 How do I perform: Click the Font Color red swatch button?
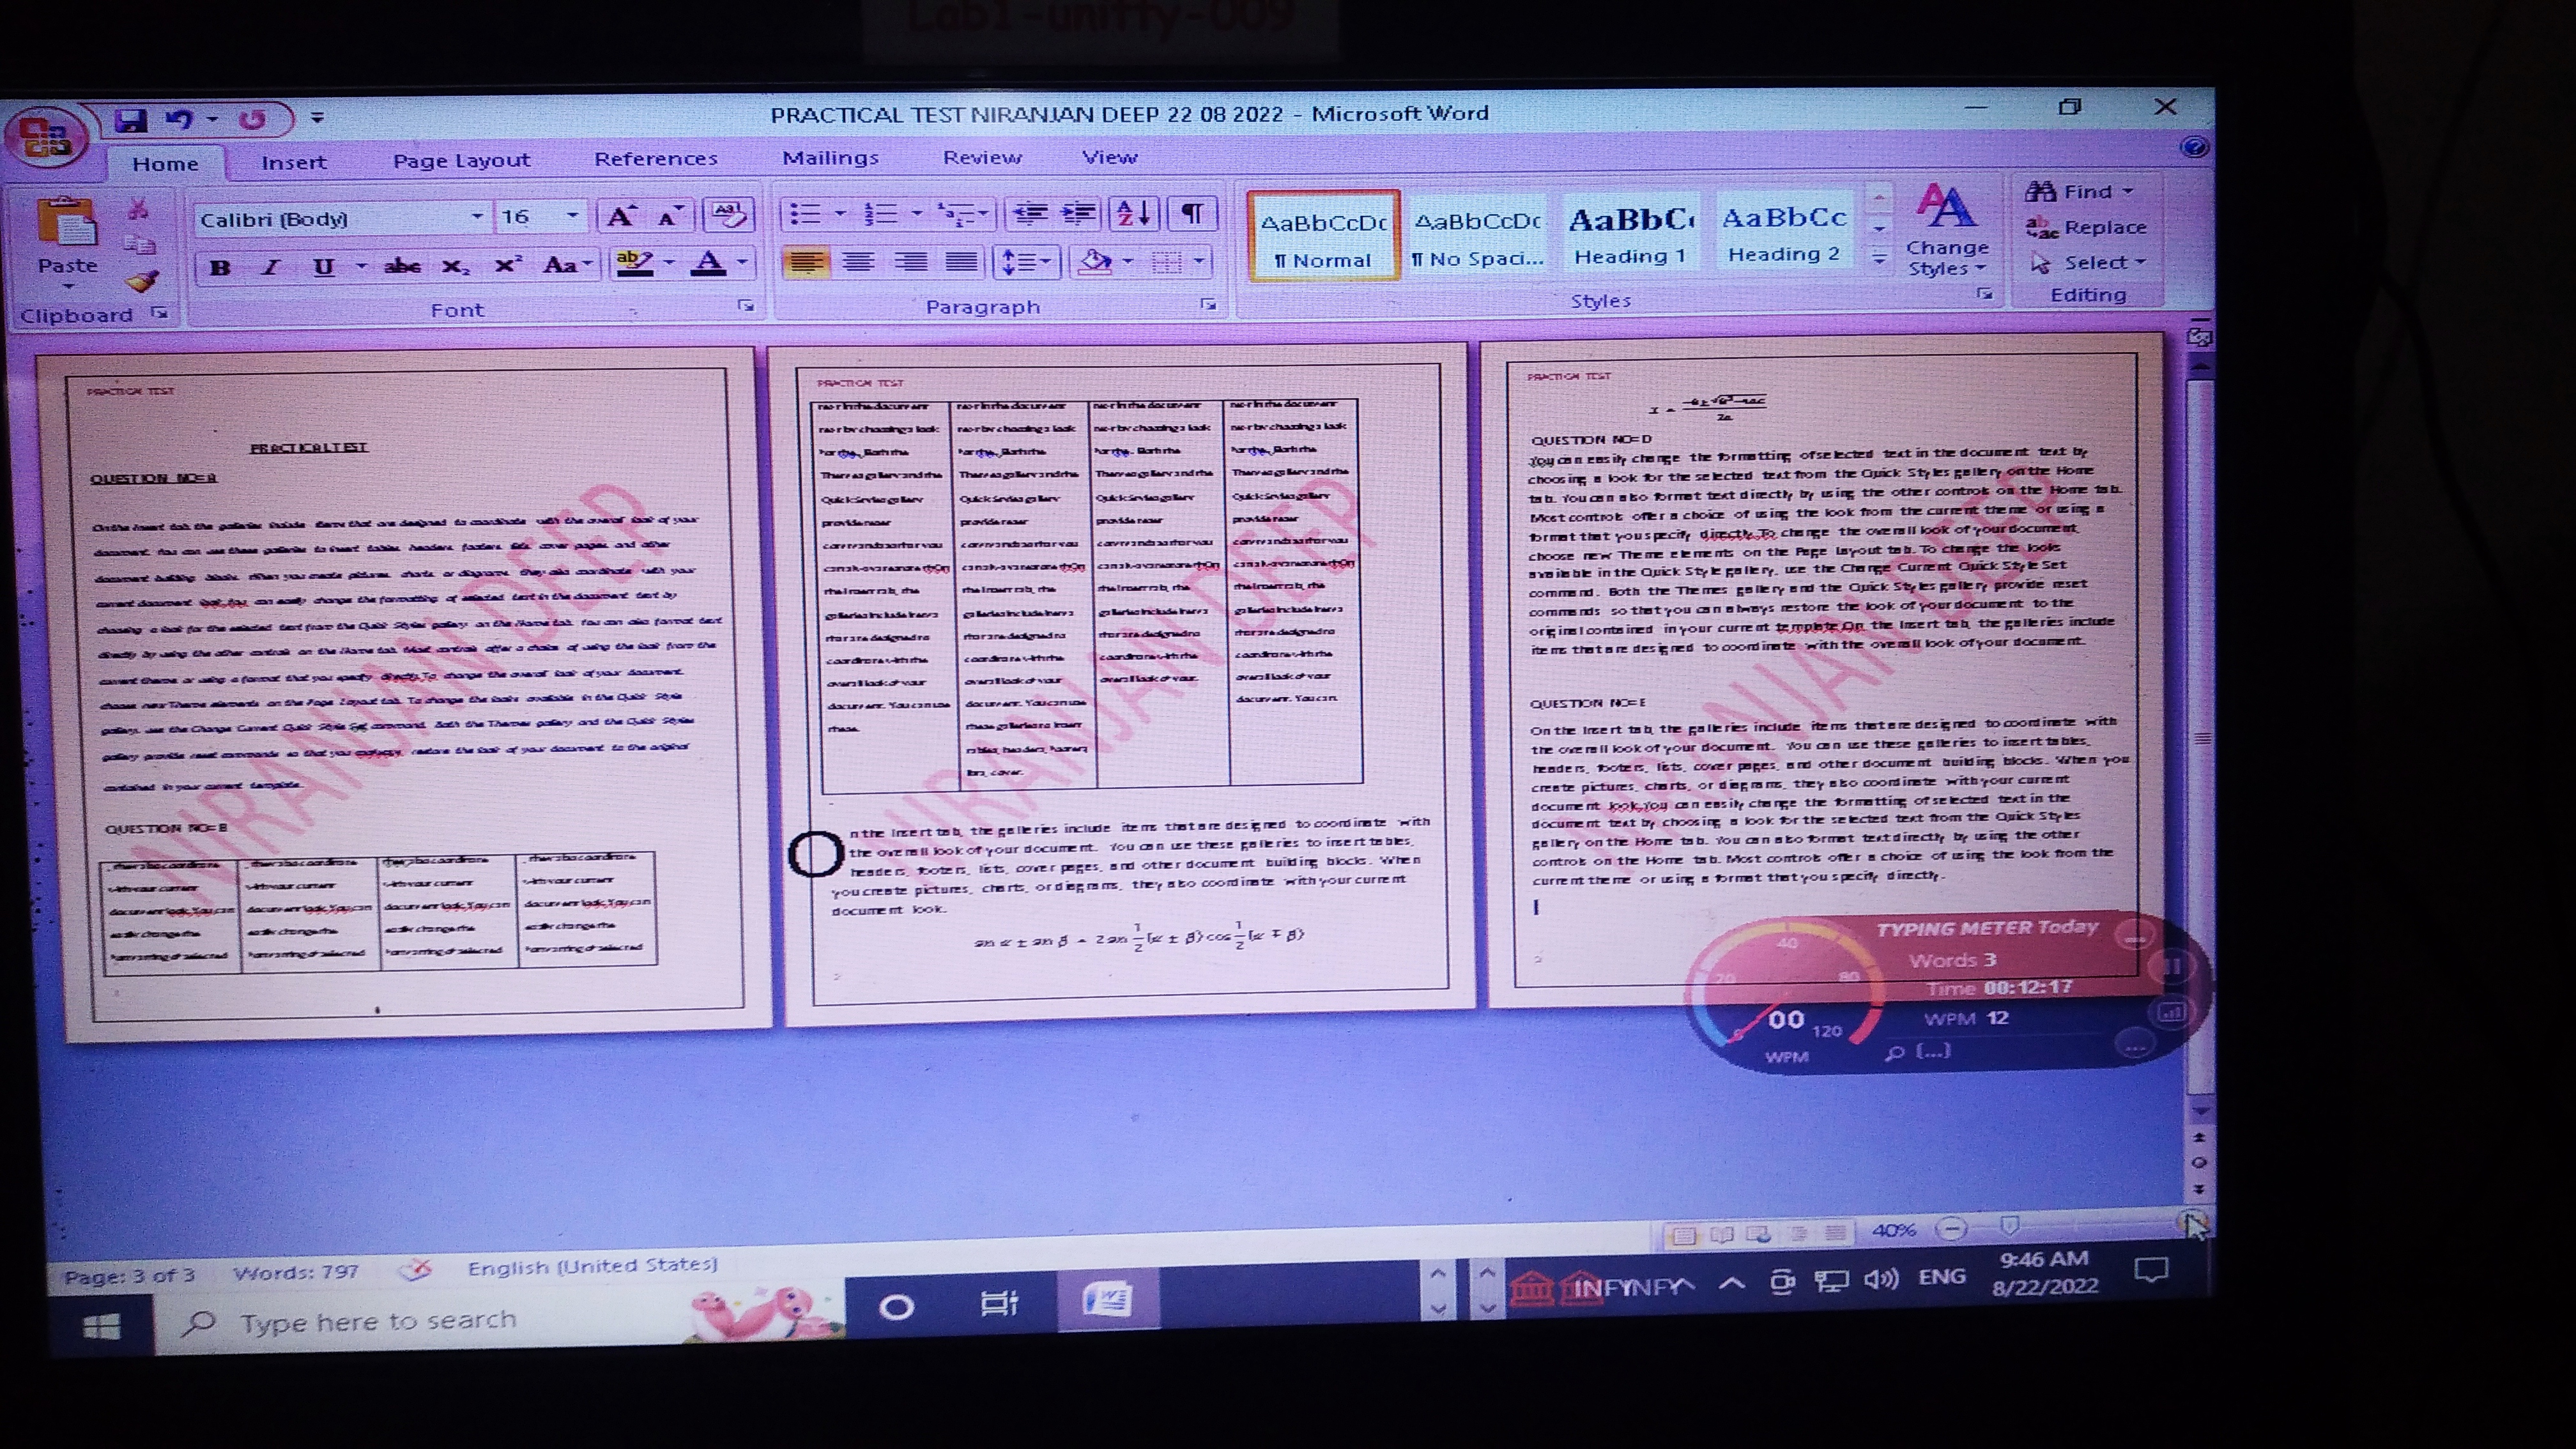coord(709,264)
